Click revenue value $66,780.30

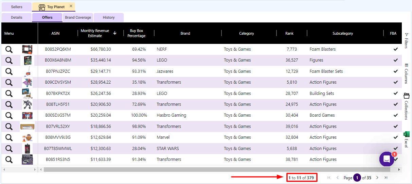click(x=101, y=49)
